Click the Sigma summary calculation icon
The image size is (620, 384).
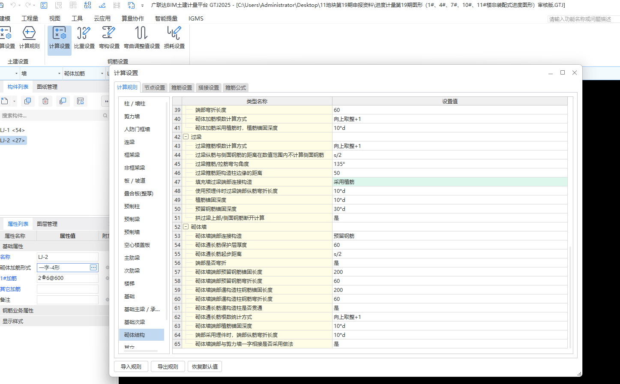44,5
